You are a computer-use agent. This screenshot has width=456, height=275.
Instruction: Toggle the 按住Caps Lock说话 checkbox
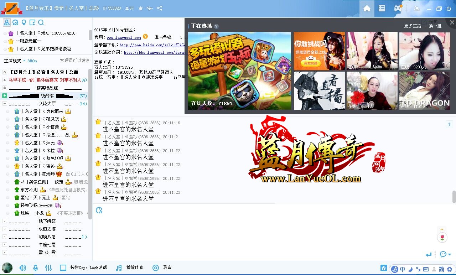coord(63,268)
